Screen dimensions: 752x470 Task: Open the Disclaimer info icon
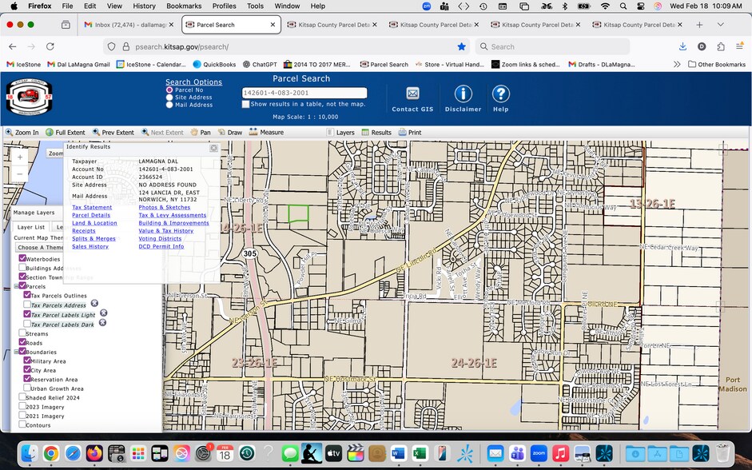pyautogui.click(x=463, y=94)
